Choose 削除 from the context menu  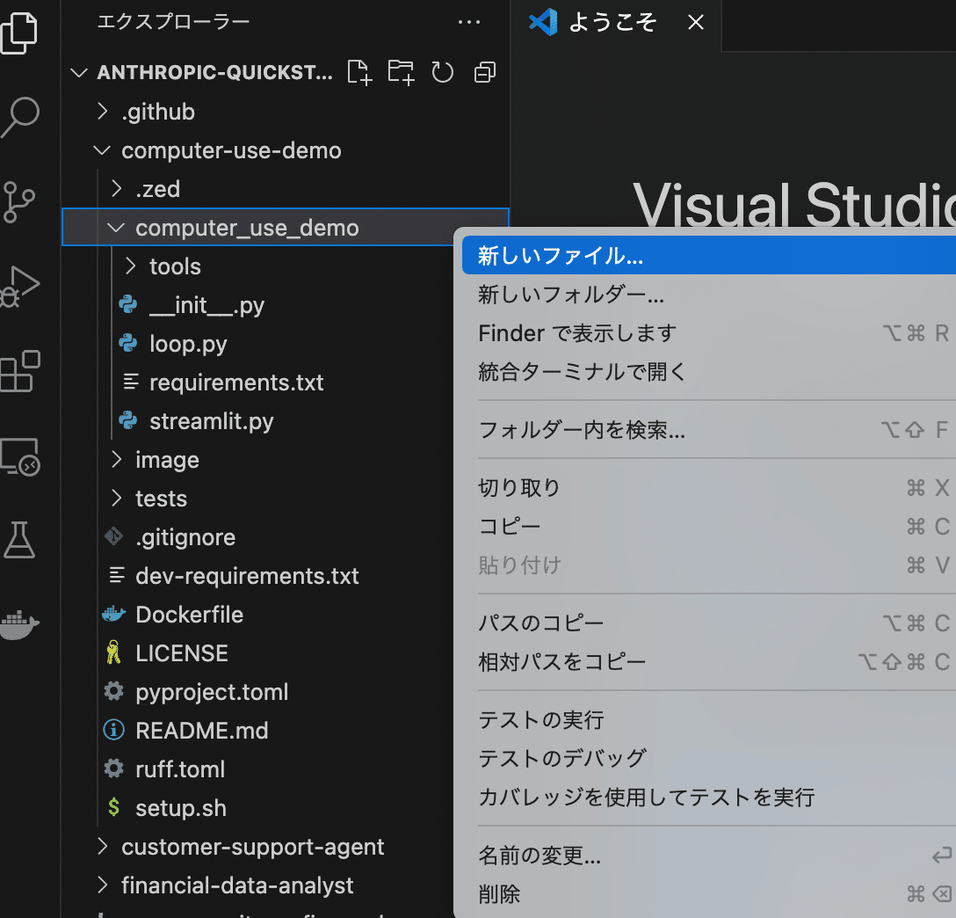click(x=708, y=894)
